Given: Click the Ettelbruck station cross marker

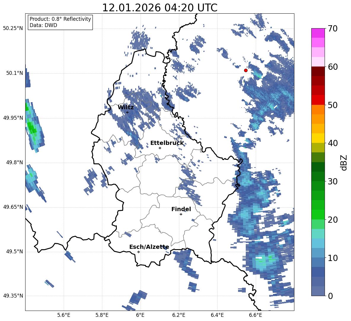Looking at the screenshot, I should point(160,148).
